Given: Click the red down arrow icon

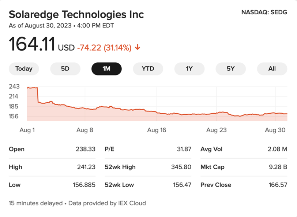Looking at the screenshot, I should click(x=138, y=48).
